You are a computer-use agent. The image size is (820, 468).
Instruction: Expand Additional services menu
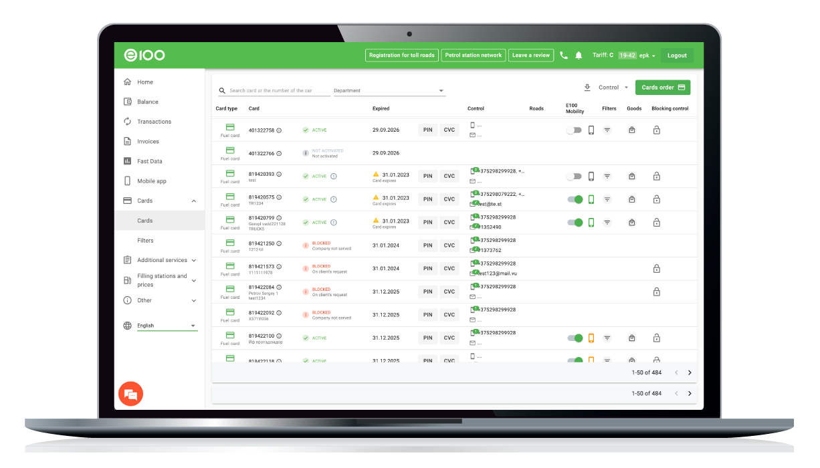click(161, 260)
